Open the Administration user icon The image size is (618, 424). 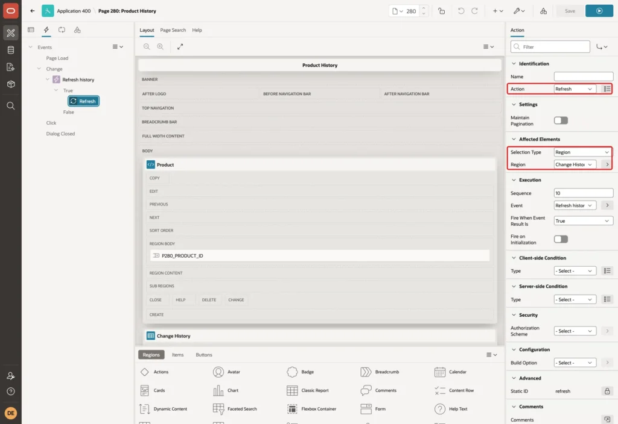tap(11, 376)
